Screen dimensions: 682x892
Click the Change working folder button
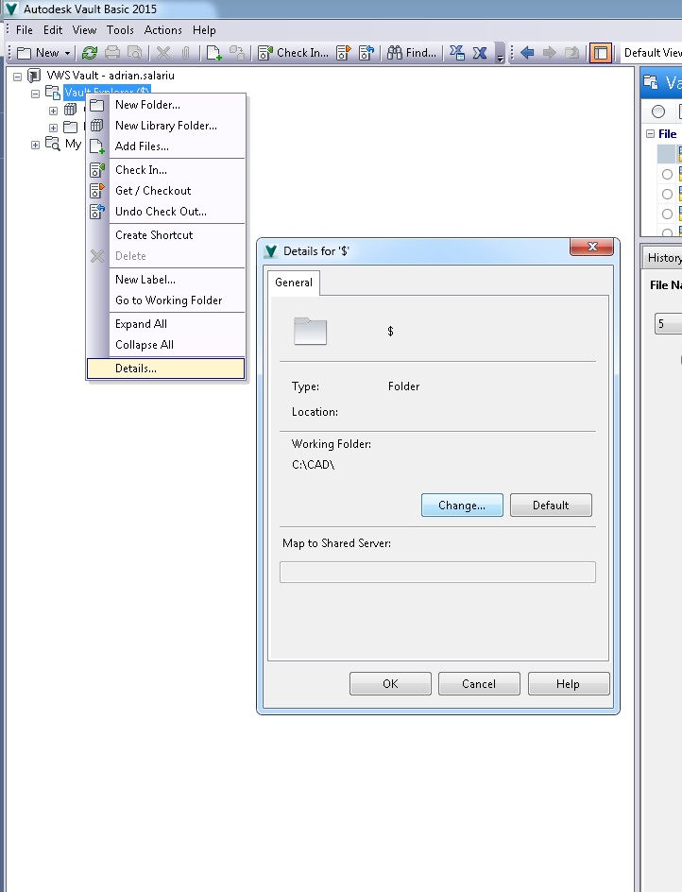462,506
